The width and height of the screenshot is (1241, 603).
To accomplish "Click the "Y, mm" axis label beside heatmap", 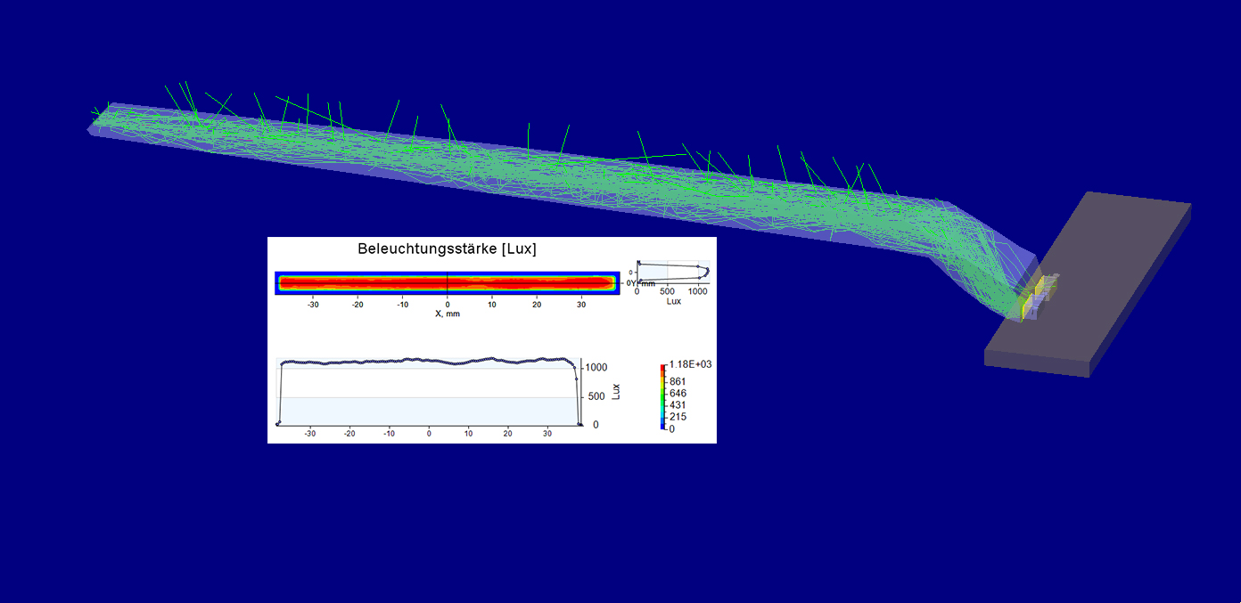I will click(636, 282).
